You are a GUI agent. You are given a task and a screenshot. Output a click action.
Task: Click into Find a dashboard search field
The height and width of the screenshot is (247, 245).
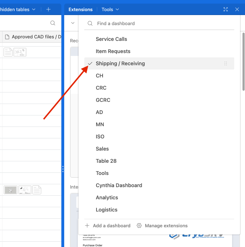coord(161,23)
